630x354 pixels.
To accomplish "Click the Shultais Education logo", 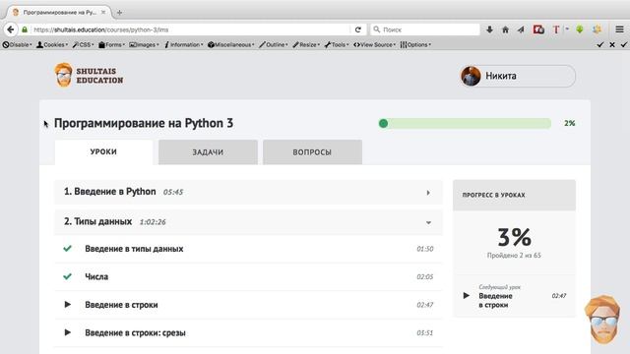I will click(x=89, y=75).
